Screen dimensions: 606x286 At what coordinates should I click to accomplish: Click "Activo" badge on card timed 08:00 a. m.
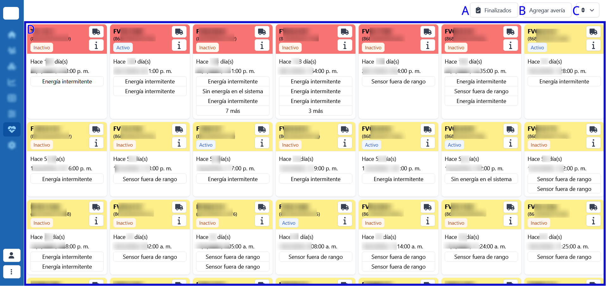tap(288, 223)
